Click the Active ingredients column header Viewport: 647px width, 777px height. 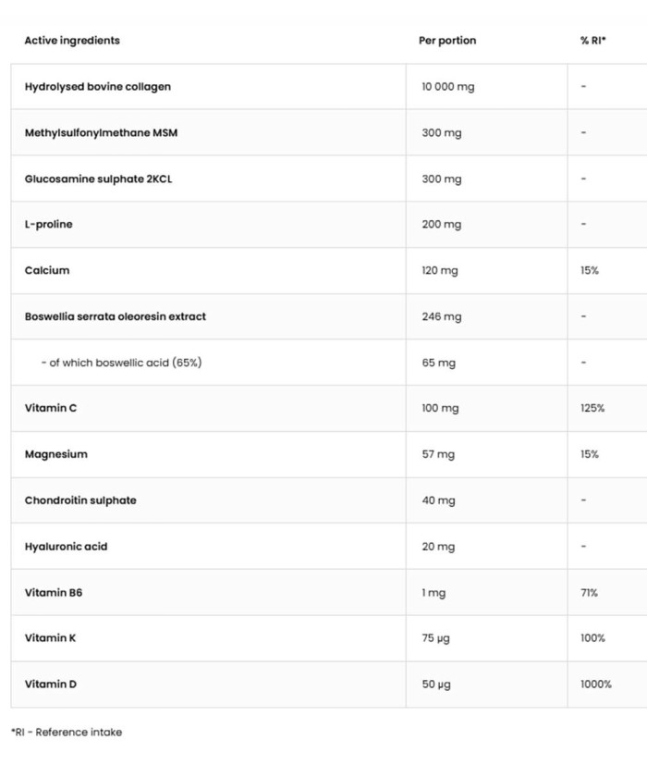click(x=72, y=41)
